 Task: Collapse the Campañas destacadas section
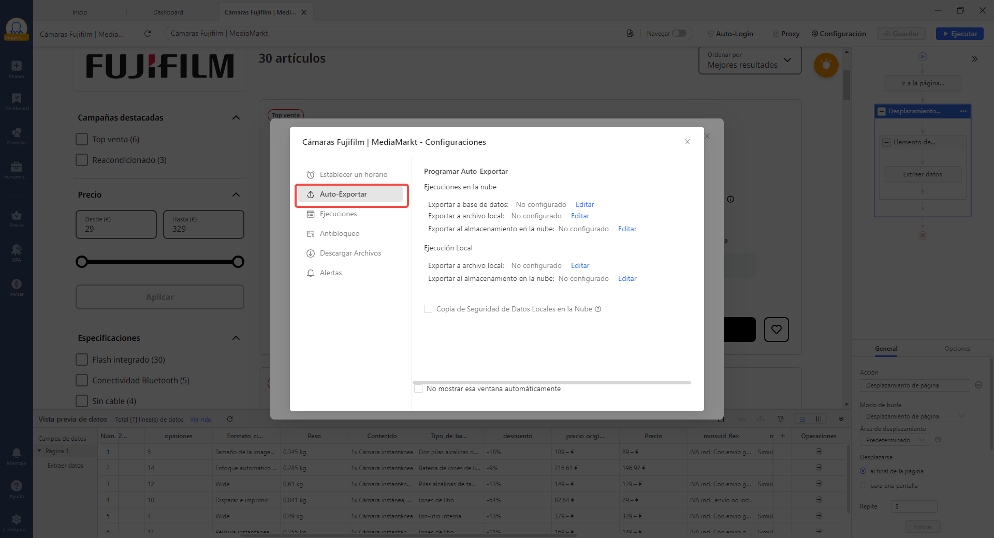pos(236,118)
